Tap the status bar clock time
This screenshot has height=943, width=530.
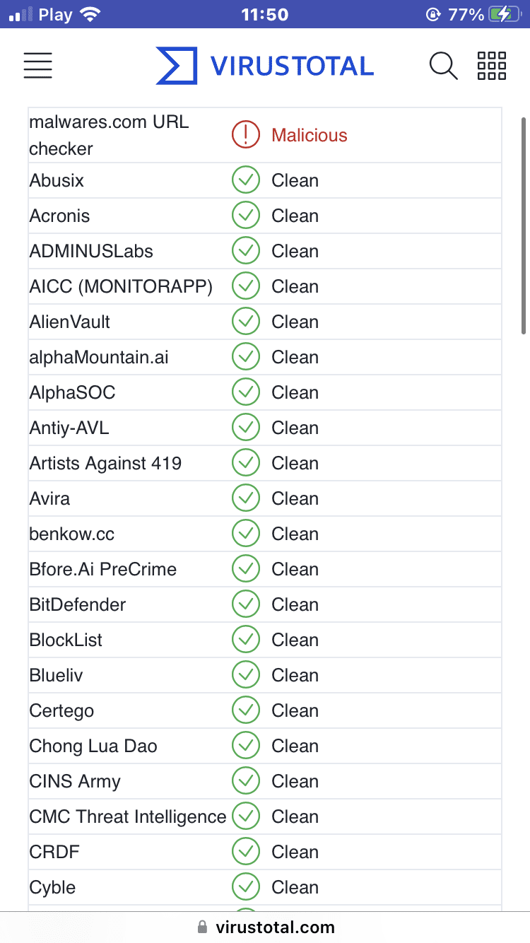(x=265, y=14)
